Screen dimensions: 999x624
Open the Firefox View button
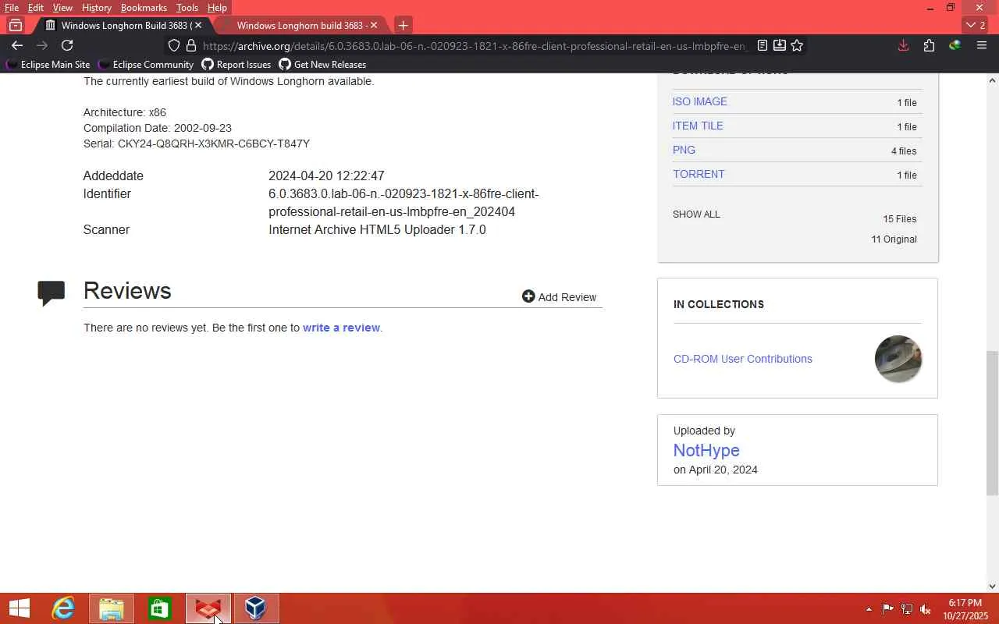click(x=16, y=25)
